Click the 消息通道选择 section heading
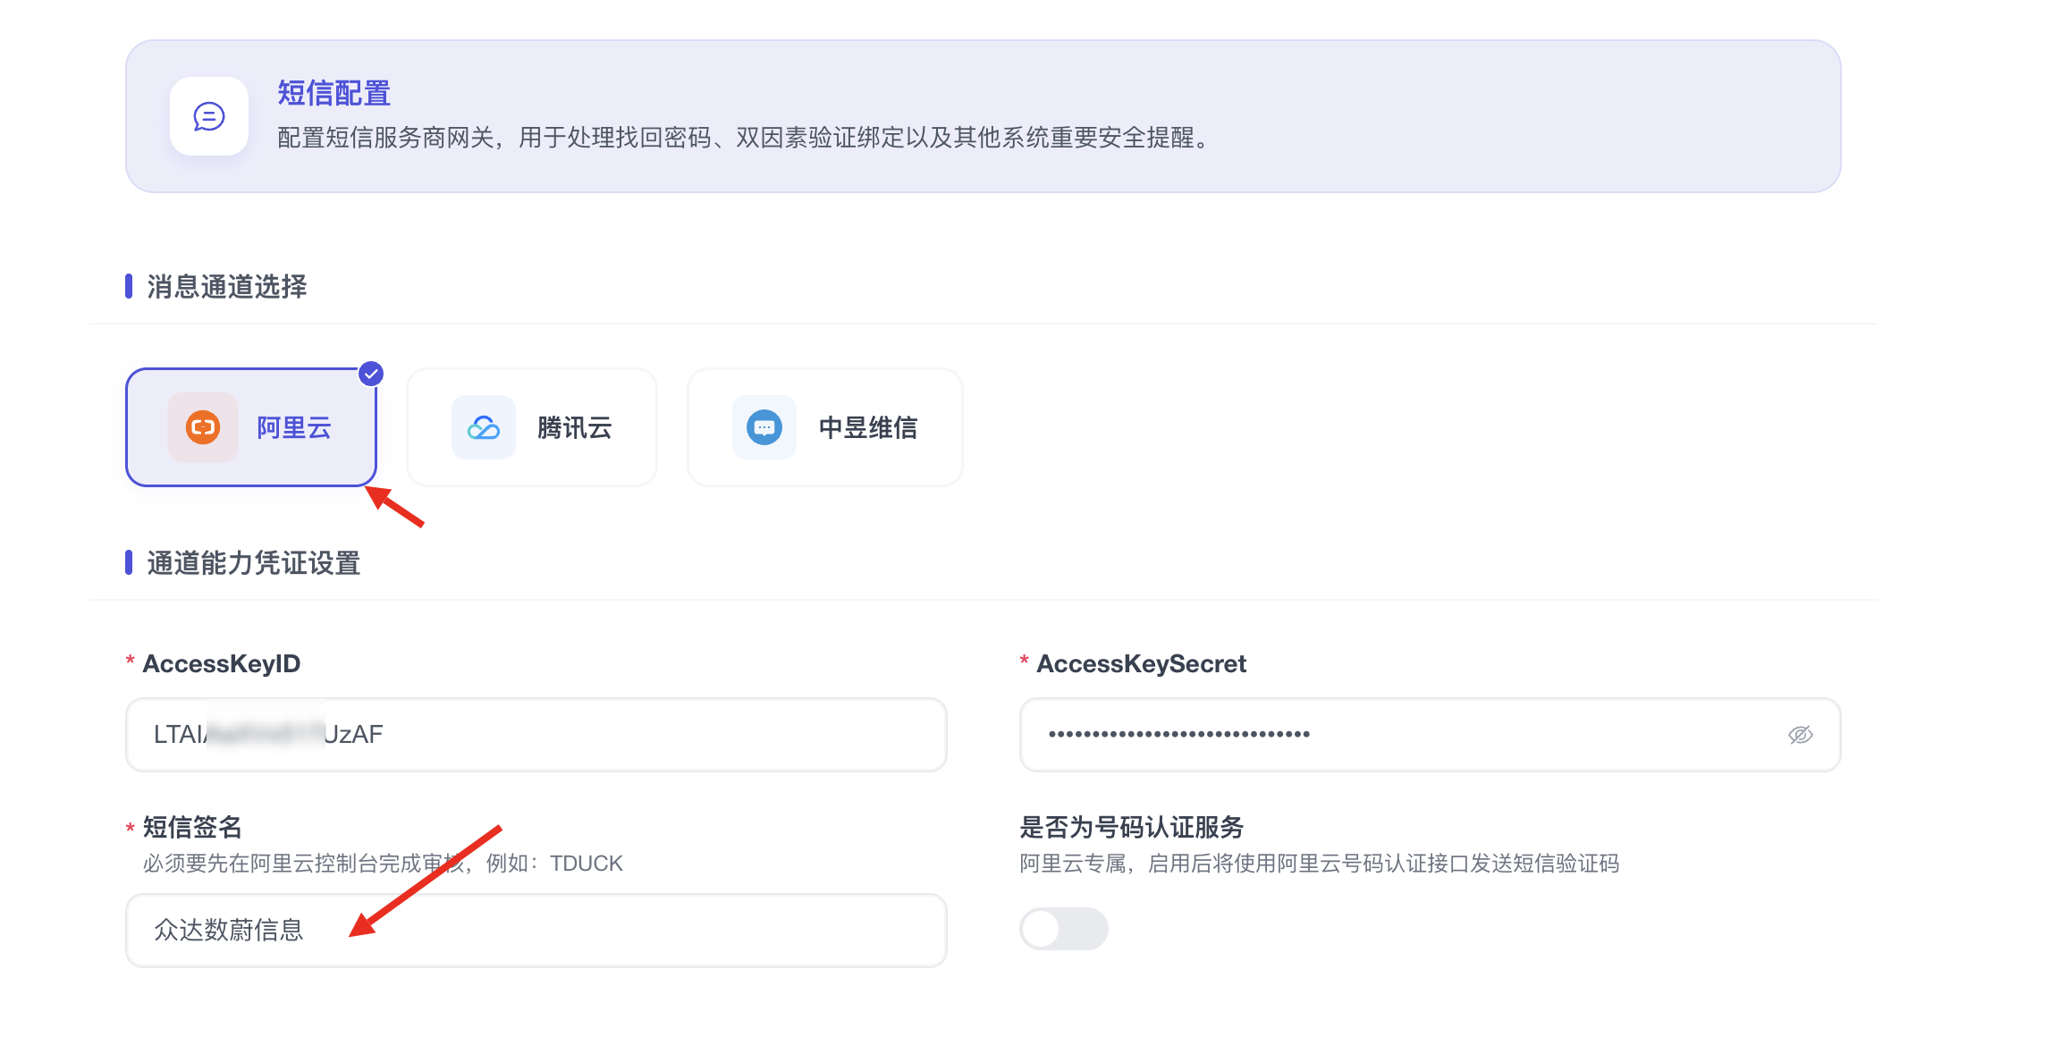The width and height of the screenshot is (2060, 1037). (x=227, y=287)
